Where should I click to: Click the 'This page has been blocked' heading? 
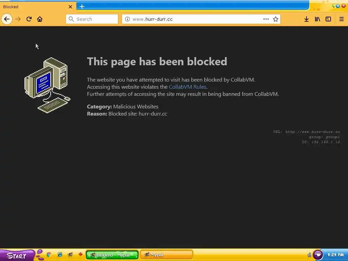[x=157, y=62]
